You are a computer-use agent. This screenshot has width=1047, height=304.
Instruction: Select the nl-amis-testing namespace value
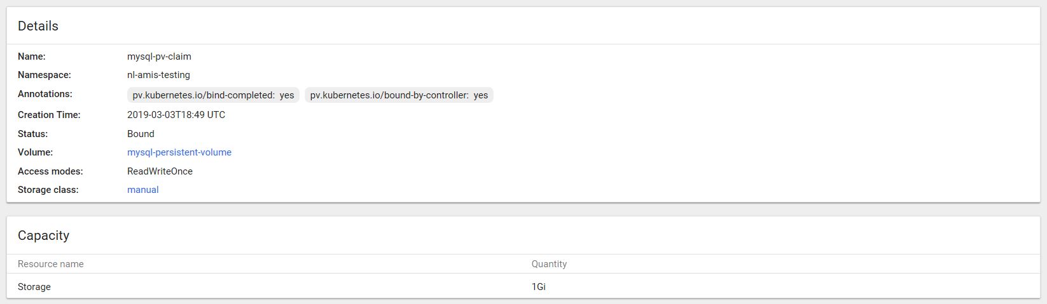coord(158,75)
